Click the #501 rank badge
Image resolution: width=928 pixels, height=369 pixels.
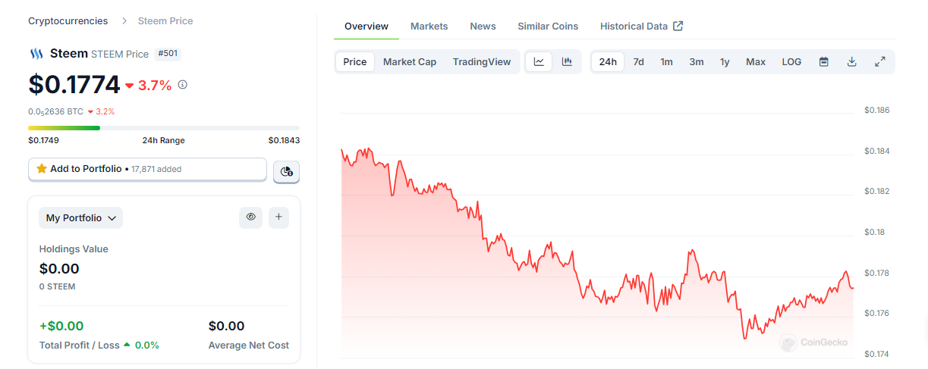pos(168,54)
